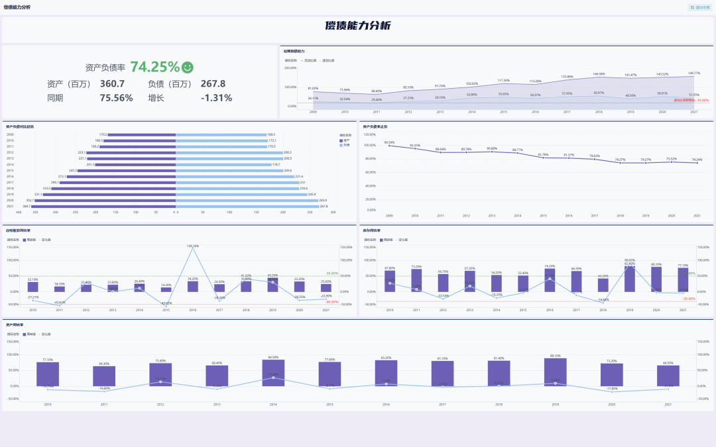
Task: Select the 2019 blue 负债 bar labelled 245.9
Action: tap(241, 194)
